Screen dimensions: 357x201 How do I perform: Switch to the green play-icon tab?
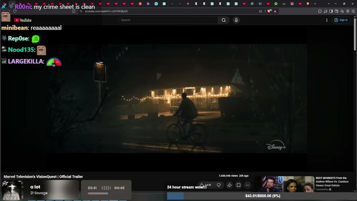pos(276,4)
